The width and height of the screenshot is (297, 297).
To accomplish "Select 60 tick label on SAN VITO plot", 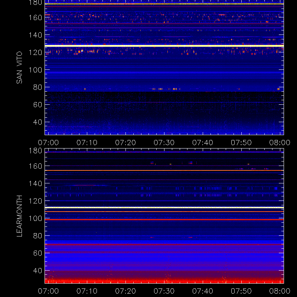I will 37,105.
